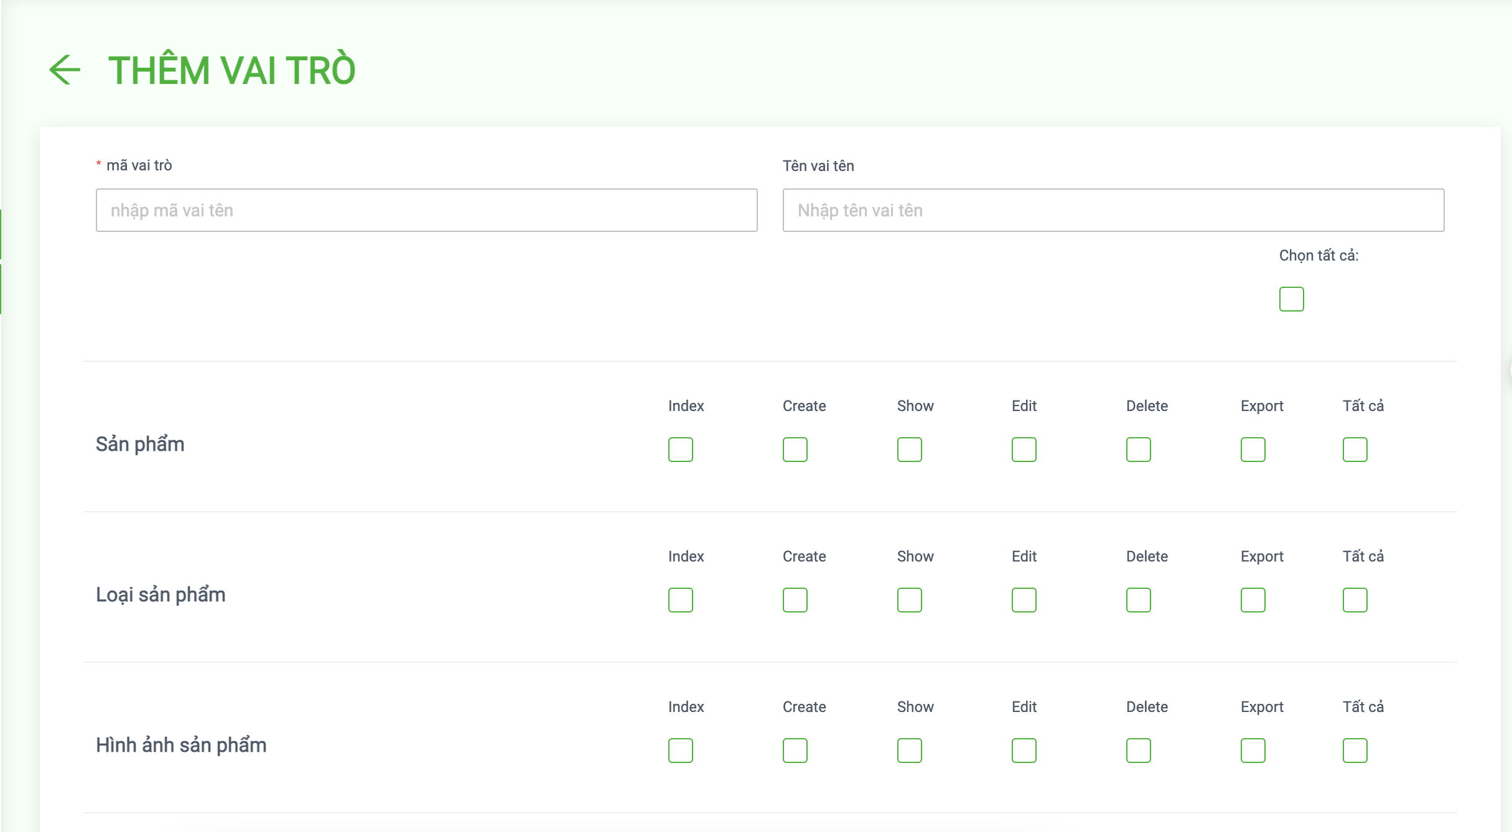1512x832 pixels.
Task: Toggle Delete permission for Hình ảnh sản phẩm
Action: click(x=1138, y=751)
